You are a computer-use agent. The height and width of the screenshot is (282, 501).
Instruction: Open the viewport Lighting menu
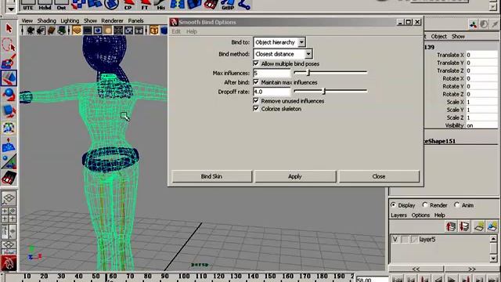[70, 21]
